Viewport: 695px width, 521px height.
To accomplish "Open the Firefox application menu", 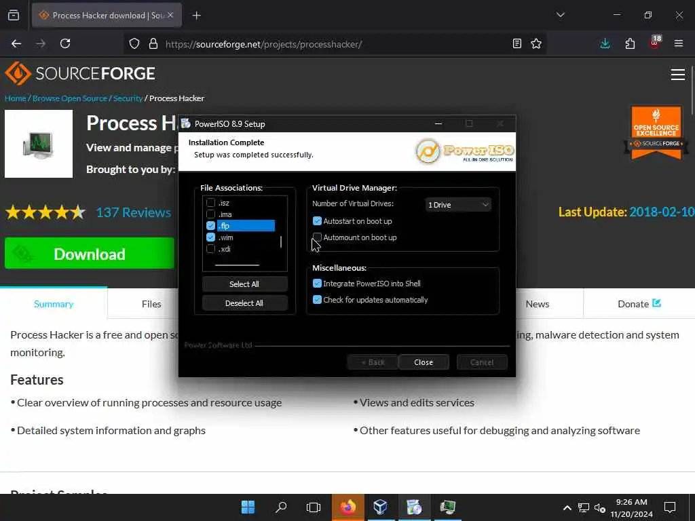I will (x=679, y=44).
